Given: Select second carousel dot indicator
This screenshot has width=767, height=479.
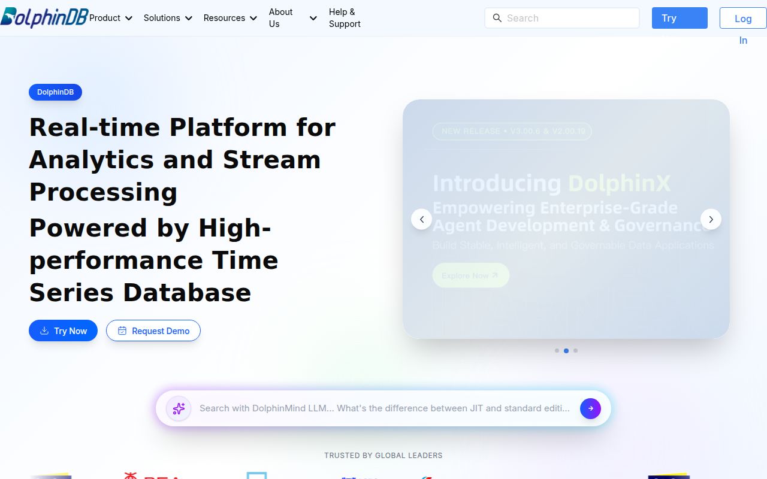Looking at the screenshot, I should coord(566,350).
